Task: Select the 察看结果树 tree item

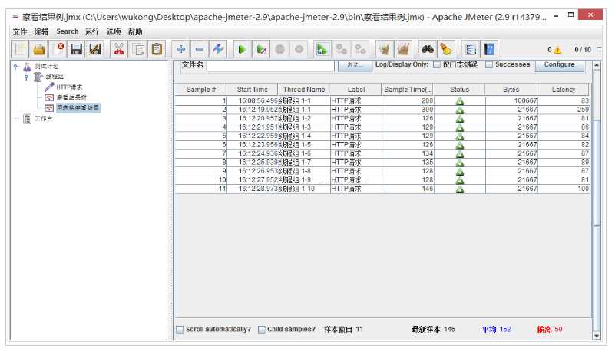Action: point(71,97)
